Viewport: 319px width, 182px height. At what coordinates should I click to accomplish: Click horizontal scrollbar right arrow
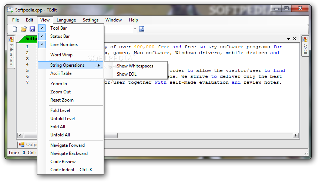click(x=296, y=135)
